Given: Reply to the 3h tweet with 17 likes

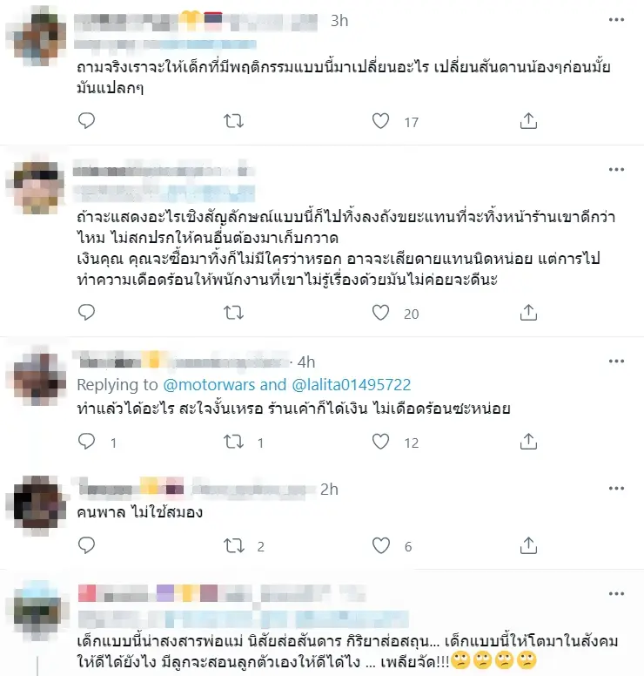Looking at the screenshot, I should (86, 121).
